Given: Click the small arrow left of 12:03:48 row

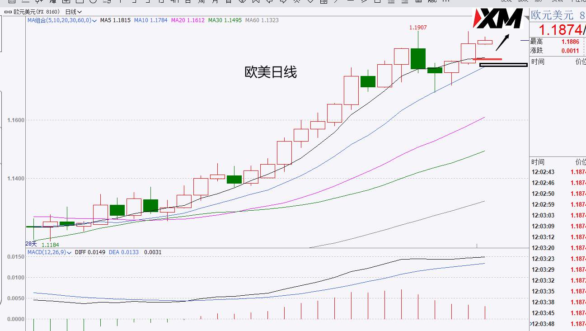Looking at the screenshot, I should 530,324.
